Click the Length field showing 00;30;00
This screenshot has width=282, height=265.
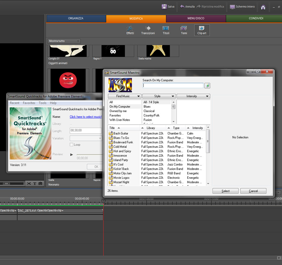point(86,131)
